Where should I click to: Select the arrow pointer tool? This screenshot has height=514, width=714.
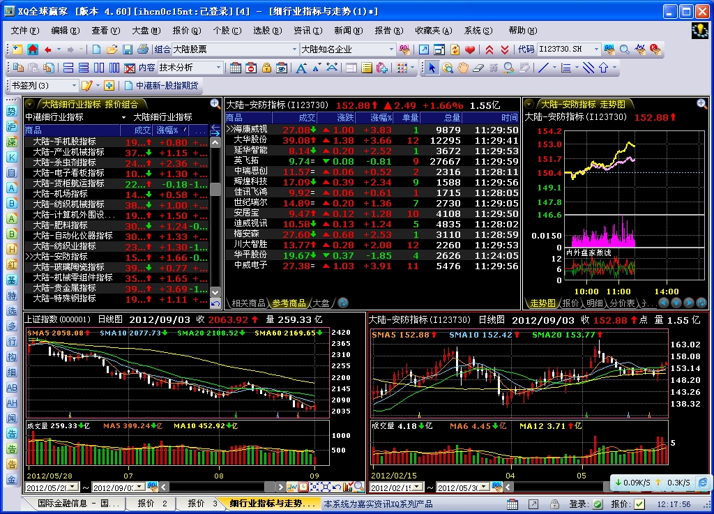(x=432, y=68)
